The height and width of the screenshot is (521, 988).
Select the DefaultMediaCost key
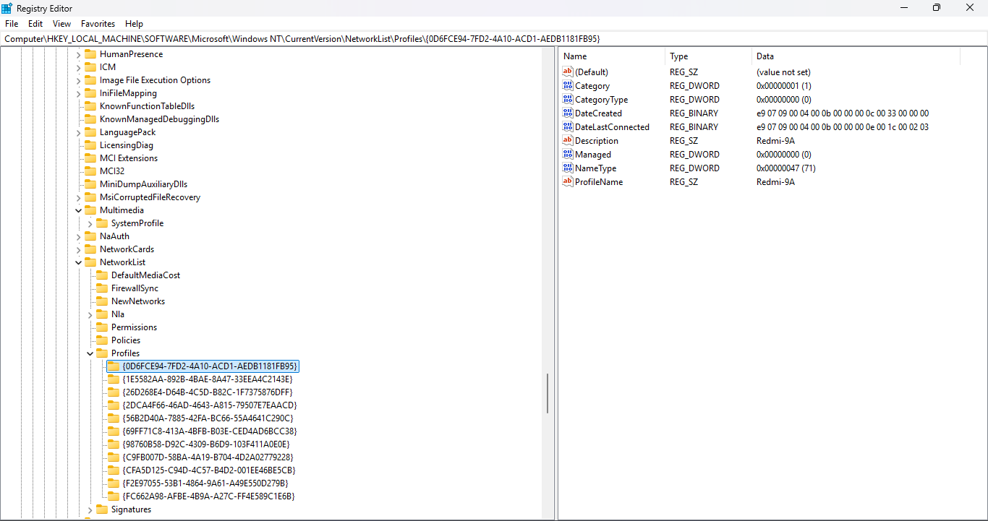click(x=145, y=275)
